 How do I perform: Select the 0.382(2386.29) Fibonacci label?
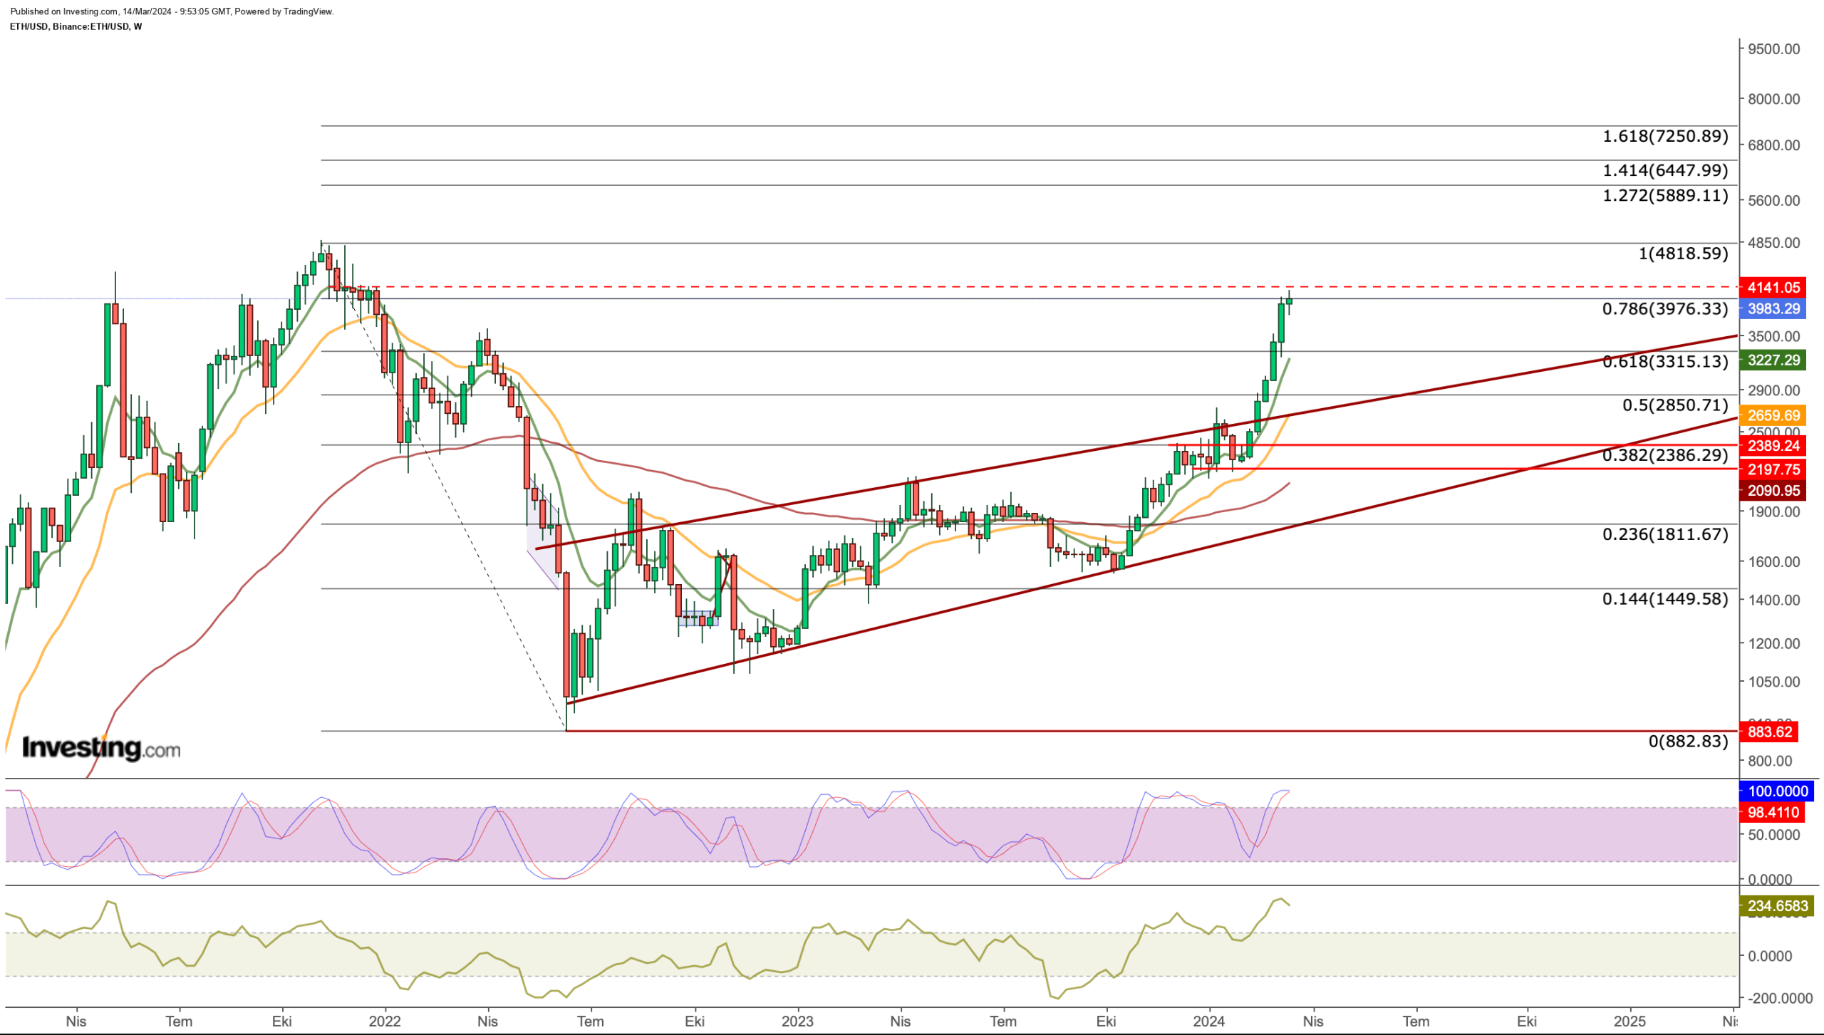(x=1665, y=455)
